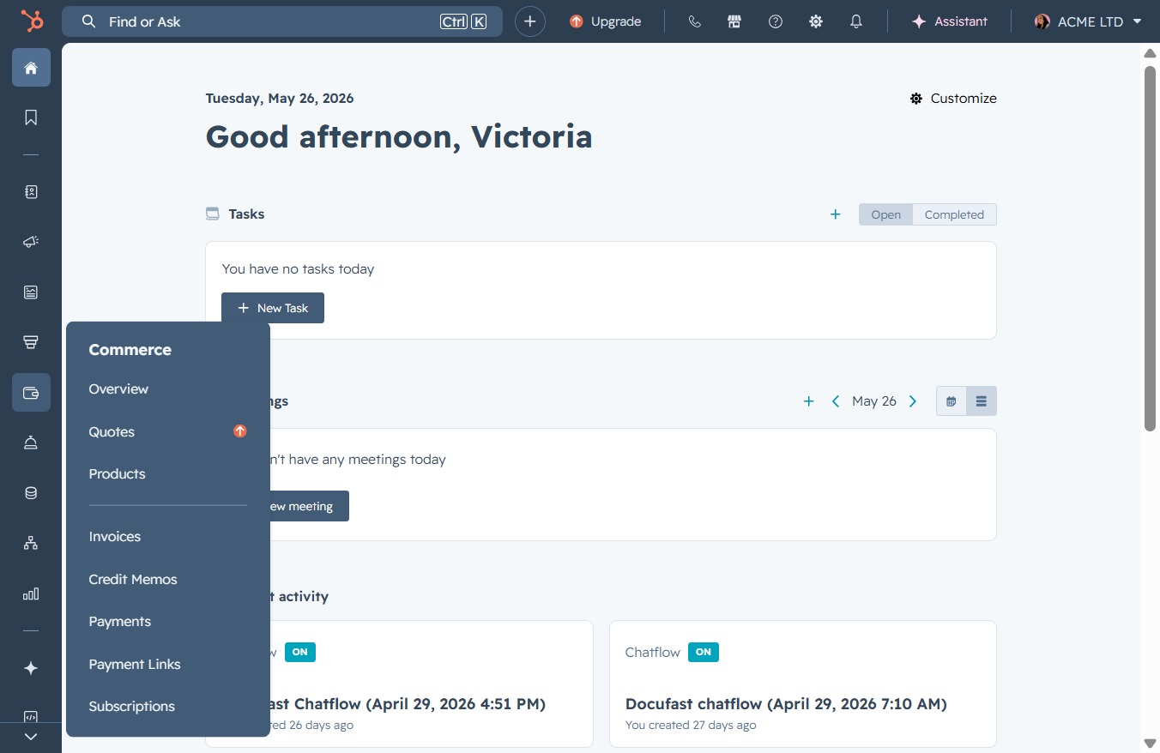
Task: Switch the Tasks view to Completed
Action: [954, 214]
